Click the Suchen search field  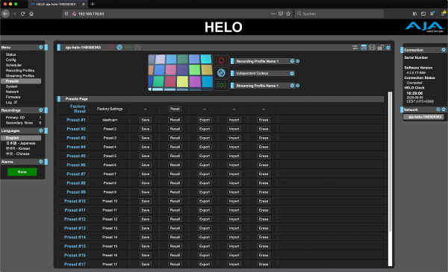(339, 13)
